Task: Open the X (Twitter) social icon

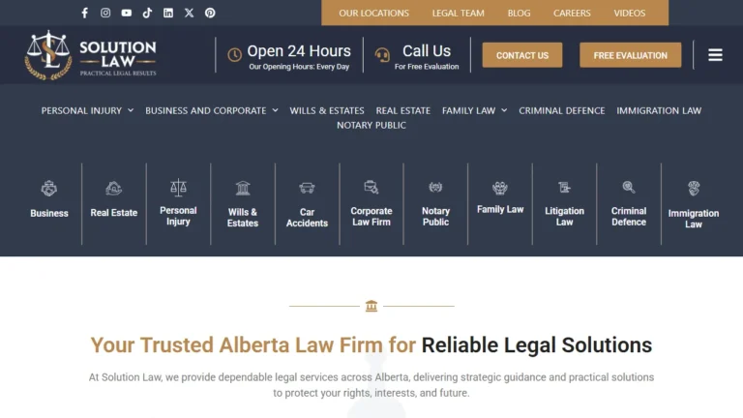Action: tap(189, 13)
